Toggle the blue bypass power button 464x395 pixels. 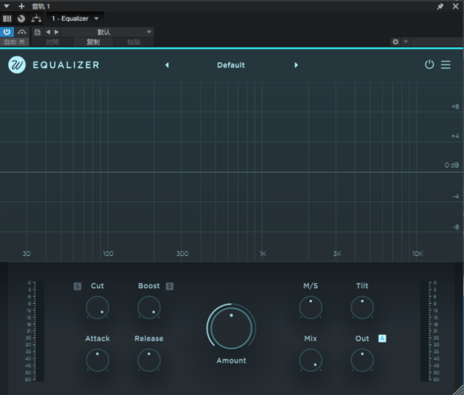(x=7, y=32)
